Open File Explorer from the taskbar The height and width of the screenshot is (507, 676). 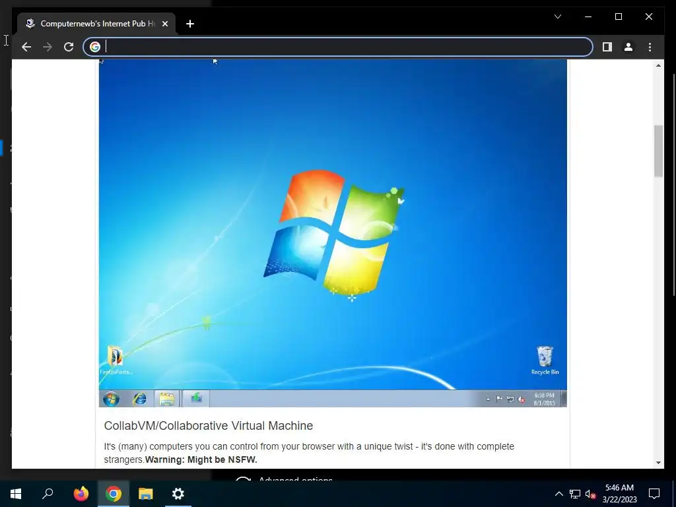click(x=146, y=494)
